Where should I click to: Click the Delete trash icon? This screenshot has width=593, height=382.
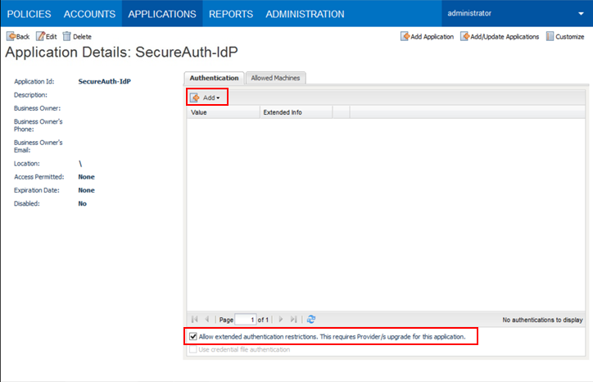click(x=67, y=37)
